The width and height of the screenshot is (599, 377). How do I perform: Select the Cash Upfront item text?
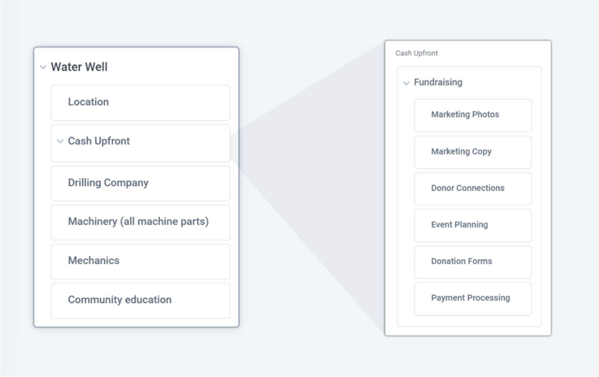[99, 141]
